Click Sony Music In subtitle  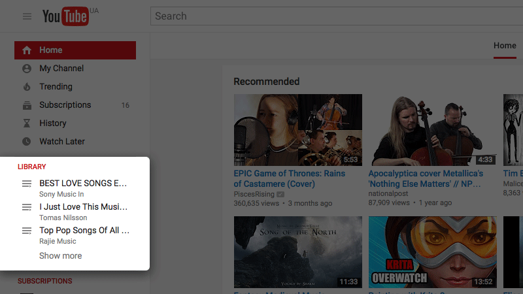coord(61,194)
